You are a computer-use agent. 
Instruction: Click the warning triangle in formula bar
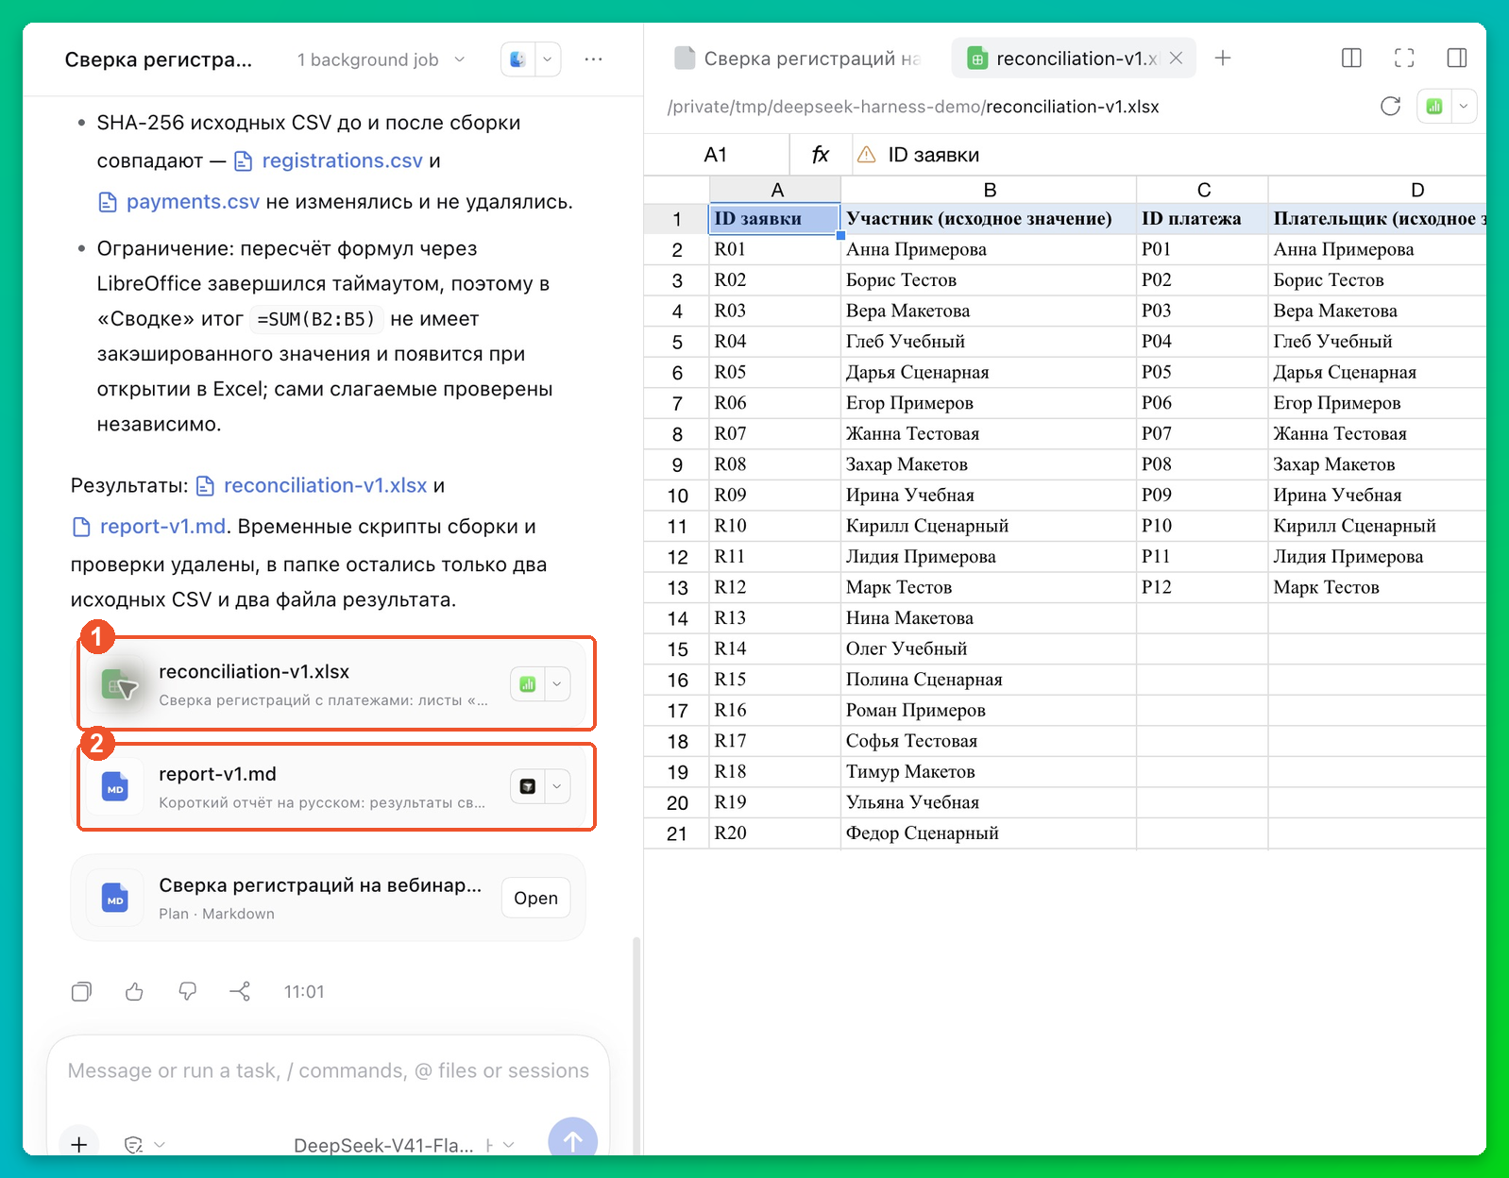pos(866,155)
